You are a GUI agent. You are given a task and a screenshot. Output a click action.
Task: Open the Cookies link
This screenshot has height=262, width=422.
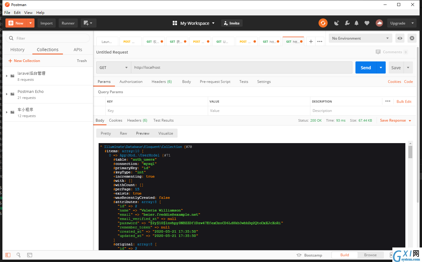click(x=394, y=82)
